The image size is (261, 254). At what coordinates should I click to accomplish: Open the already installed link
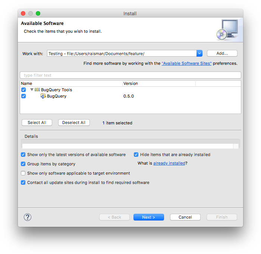click(x=169, y=163)
